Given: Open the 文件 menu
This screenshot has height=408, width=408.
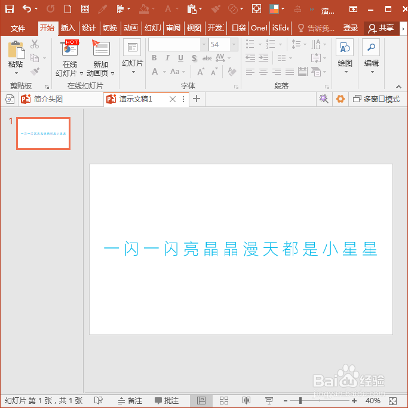Looking at the screenshot, I should pos(18,28).
